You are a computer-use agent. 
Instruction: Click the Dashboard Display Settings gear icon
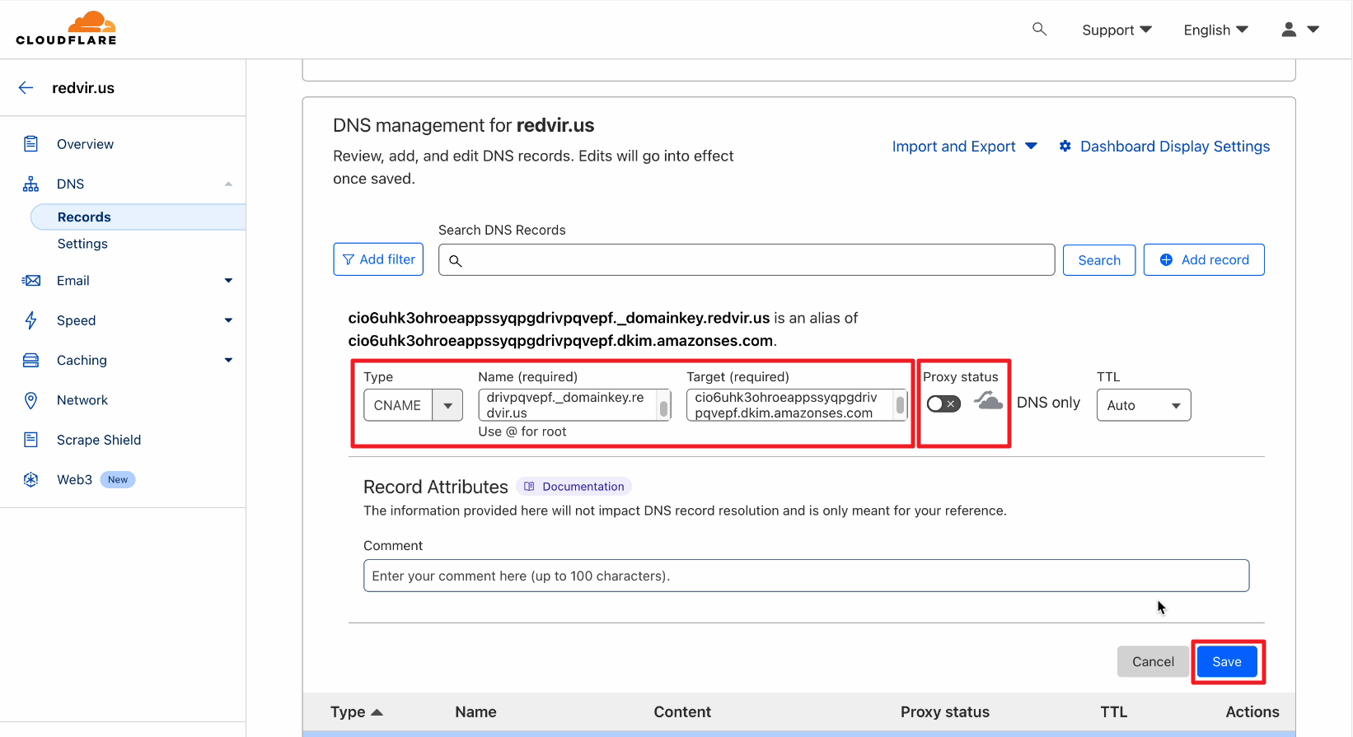(1065, 147)
